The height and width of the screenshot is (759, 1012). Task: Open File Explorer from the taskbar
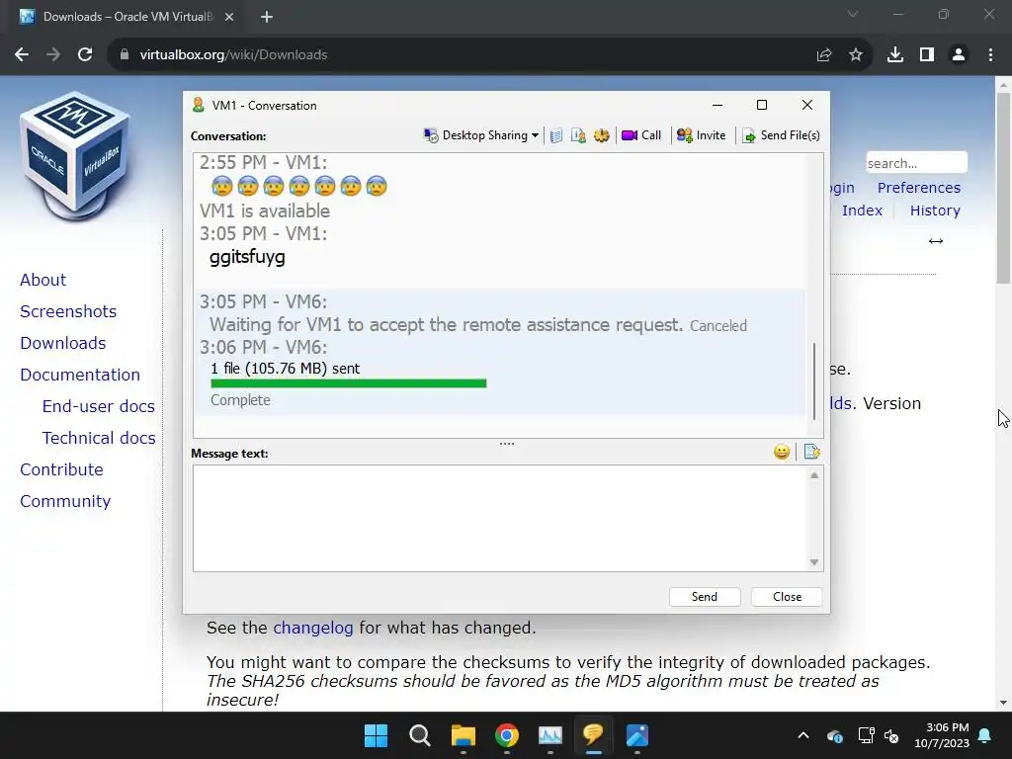(463, 735)
